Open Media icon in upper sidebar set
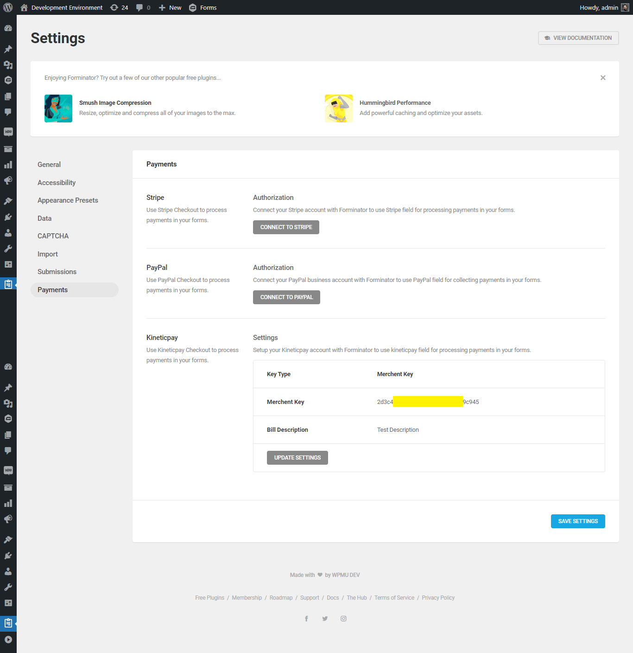 (x=8, y=65)
